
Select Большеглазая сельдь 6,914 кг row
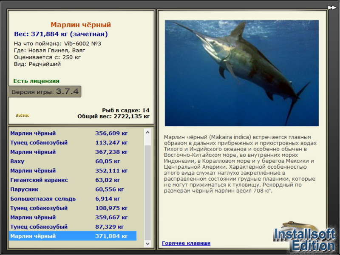(x=73, y=198)
